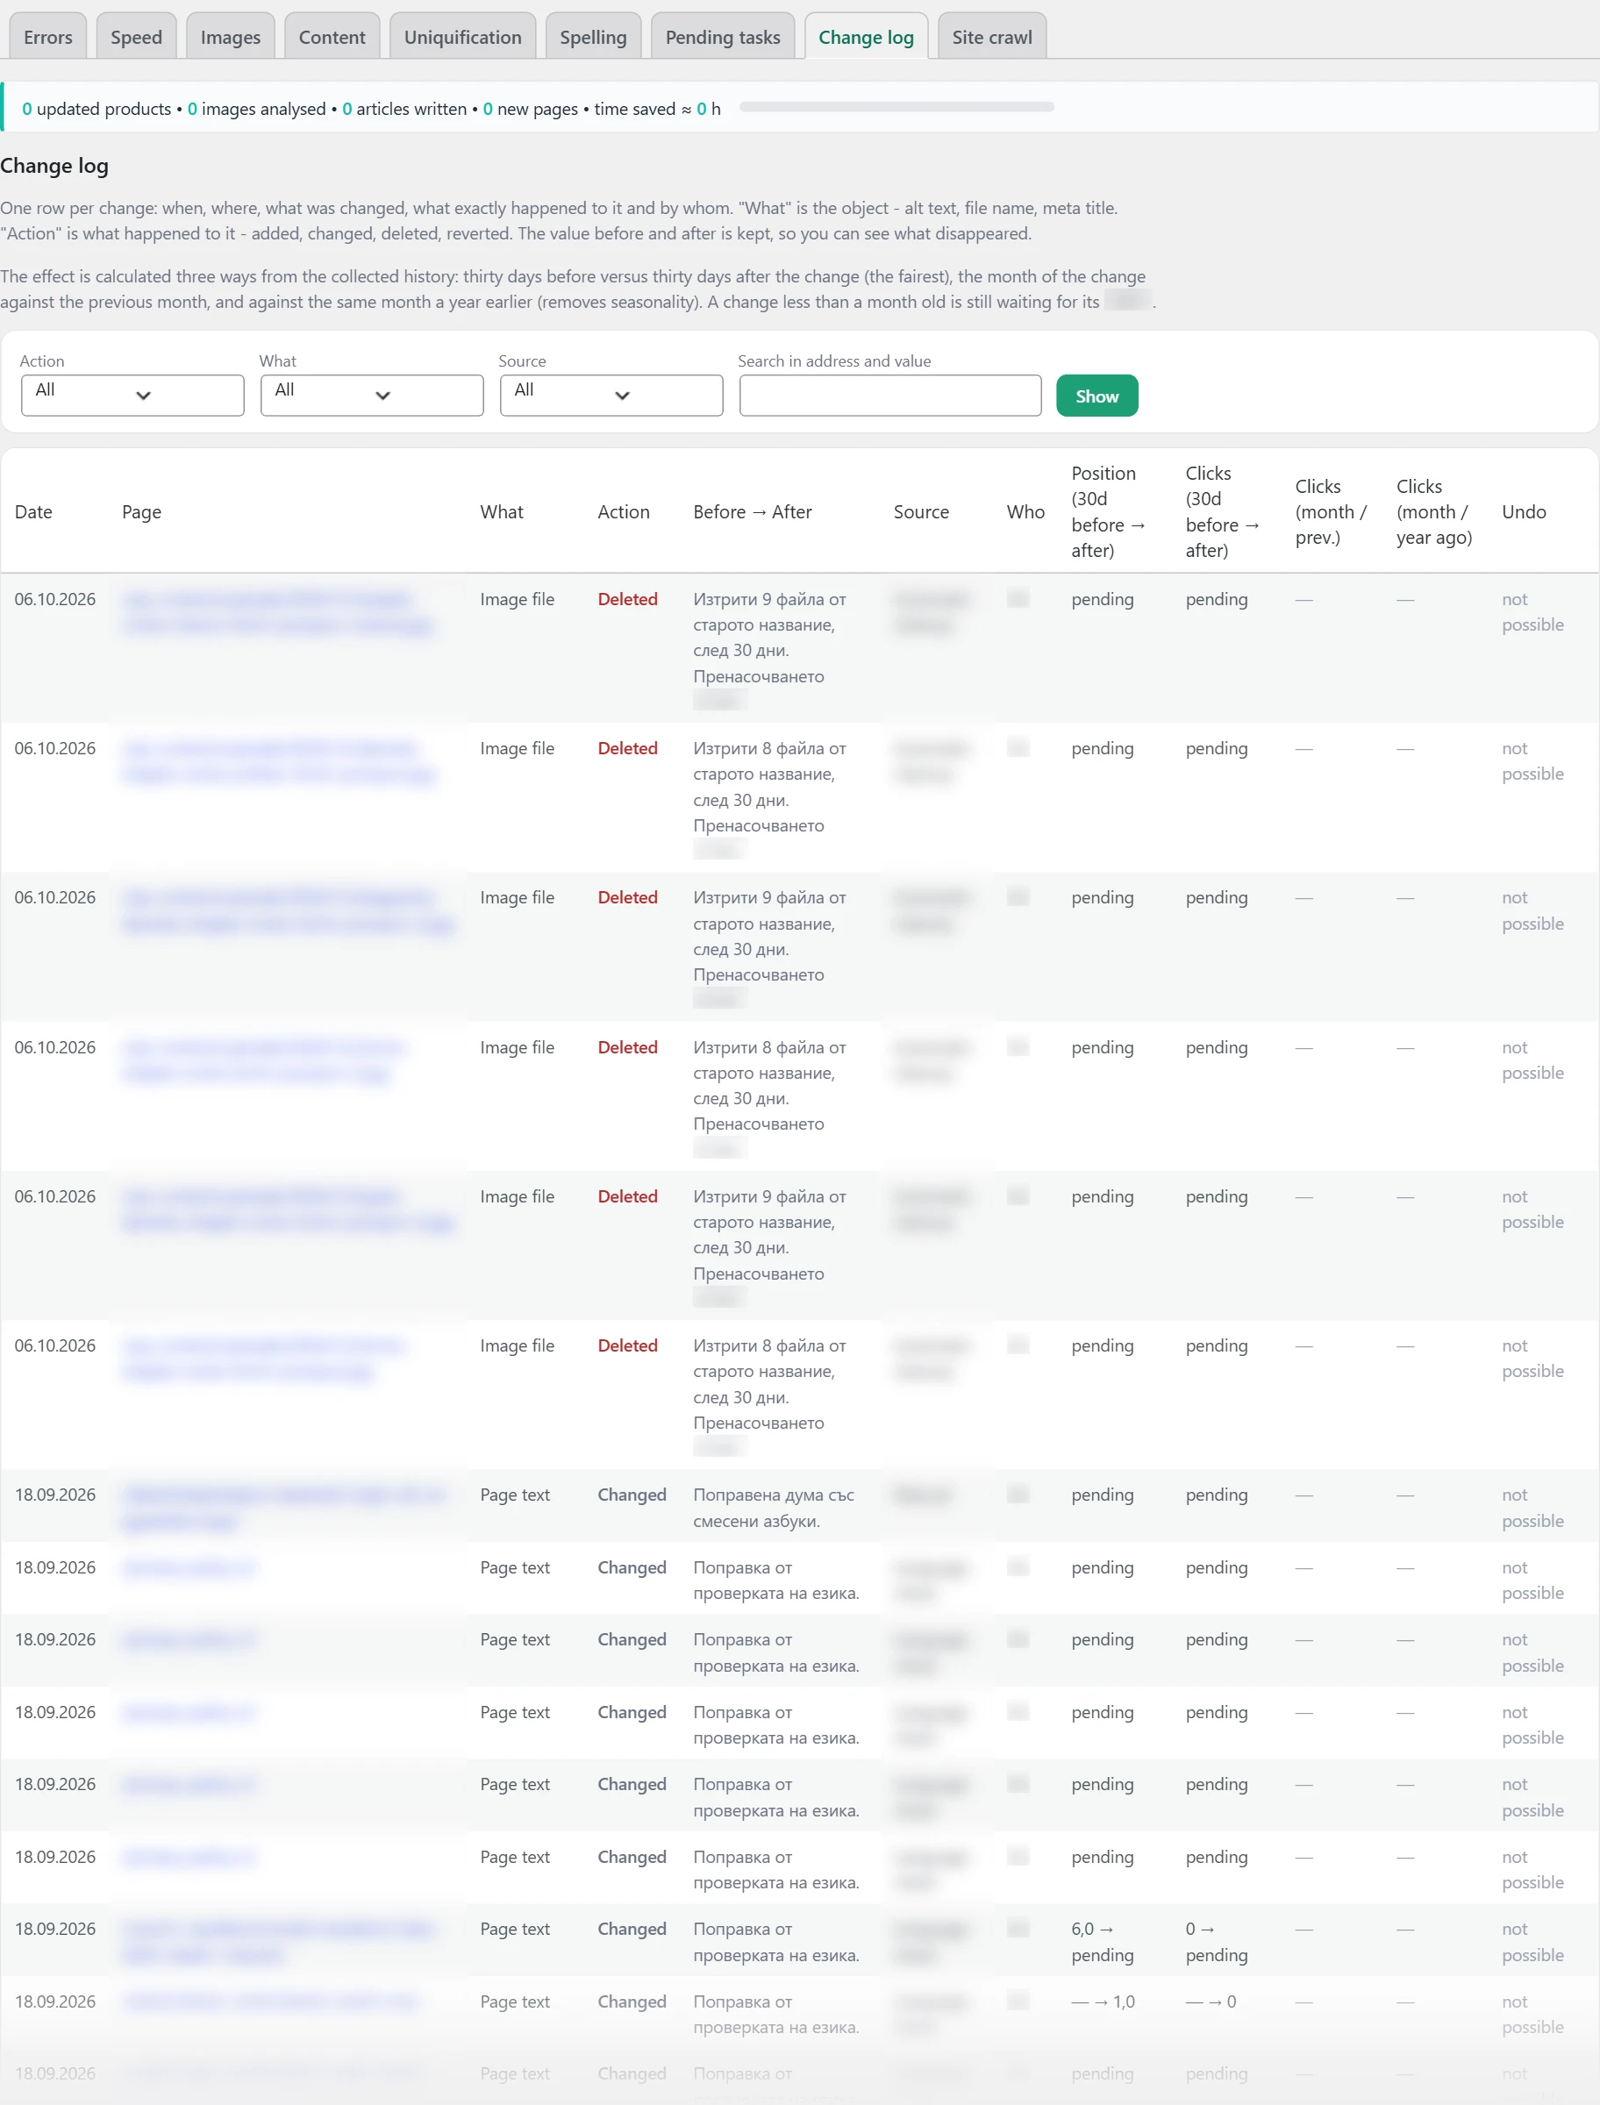This screenshot has height=2105, width=1600.
Task: Open the Site crawl tab
Action: pyautogui.click(x=991, y=36)
